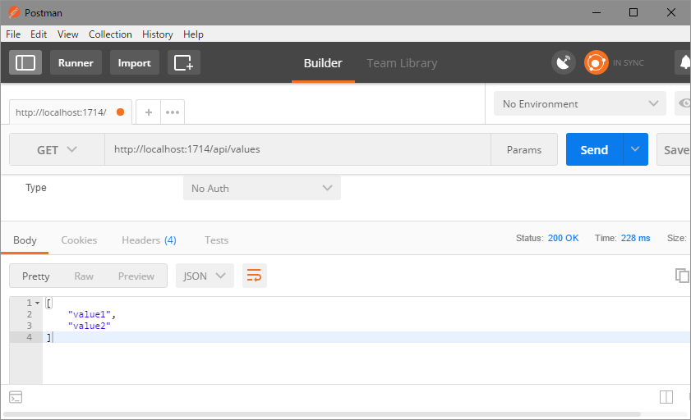
Task: Click the "value2" text in response
Action: click(x=90, y=326)
